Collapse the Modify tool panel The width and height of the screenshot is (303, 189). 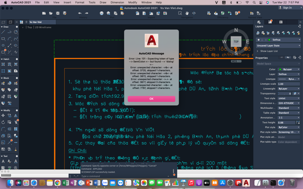(x=2, y=110)
